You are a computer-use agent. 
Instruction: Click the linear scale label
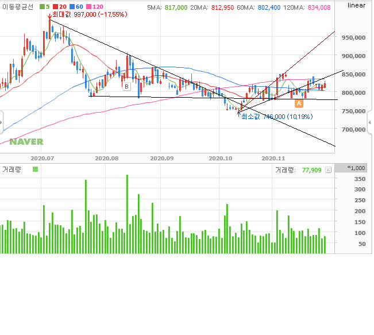pyautogui.click(x=356, y=5)
